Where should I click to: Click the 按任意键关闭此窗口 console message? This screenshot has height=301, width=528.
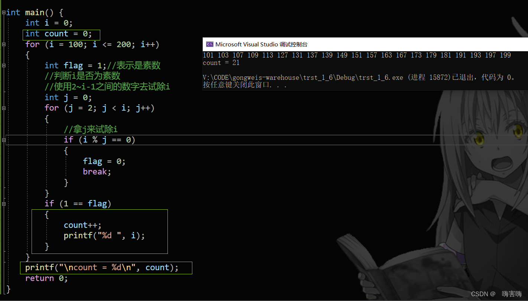point(245,85)
